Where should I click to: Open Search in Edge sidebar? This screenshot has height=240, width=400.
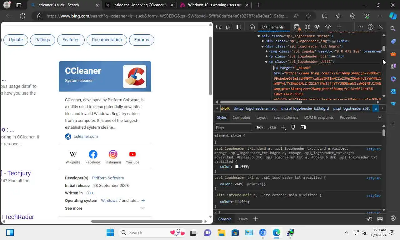[393, 29]
